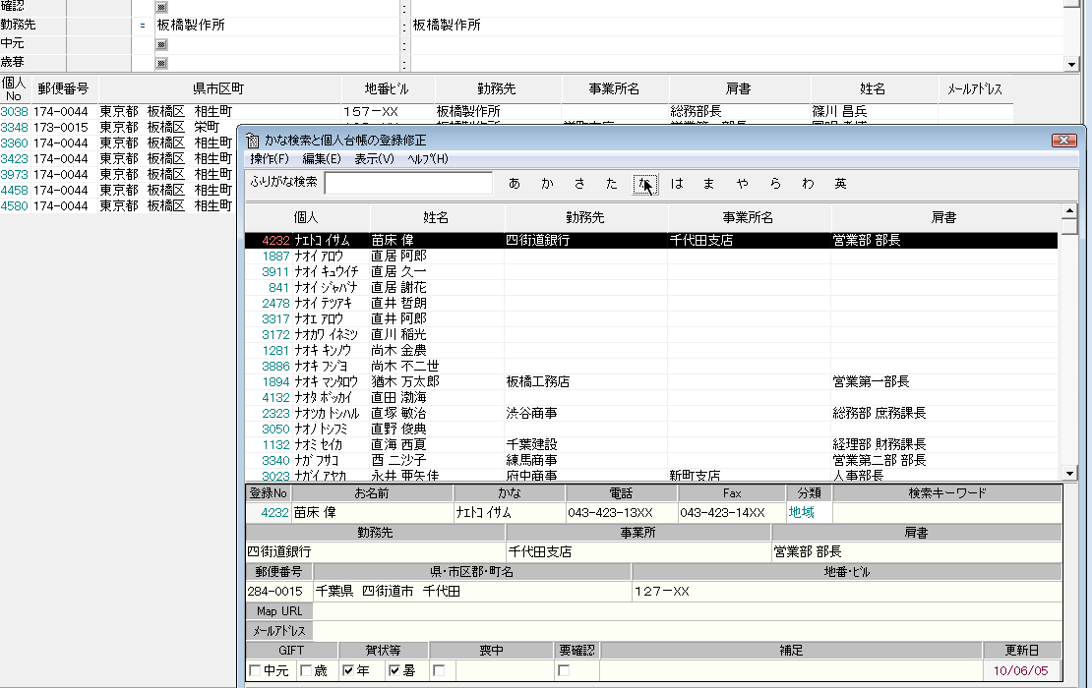Screen dimensions: 1092x688
Task: Click the 地域 classification link
Action: click(801, 513)
